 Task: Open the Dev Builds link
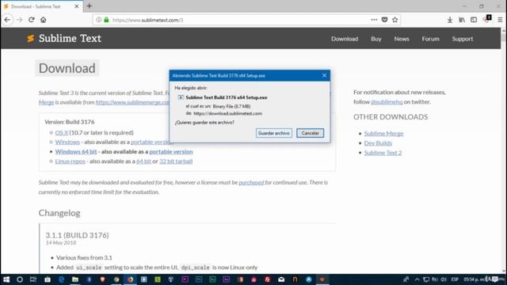[x=378, y=143]
